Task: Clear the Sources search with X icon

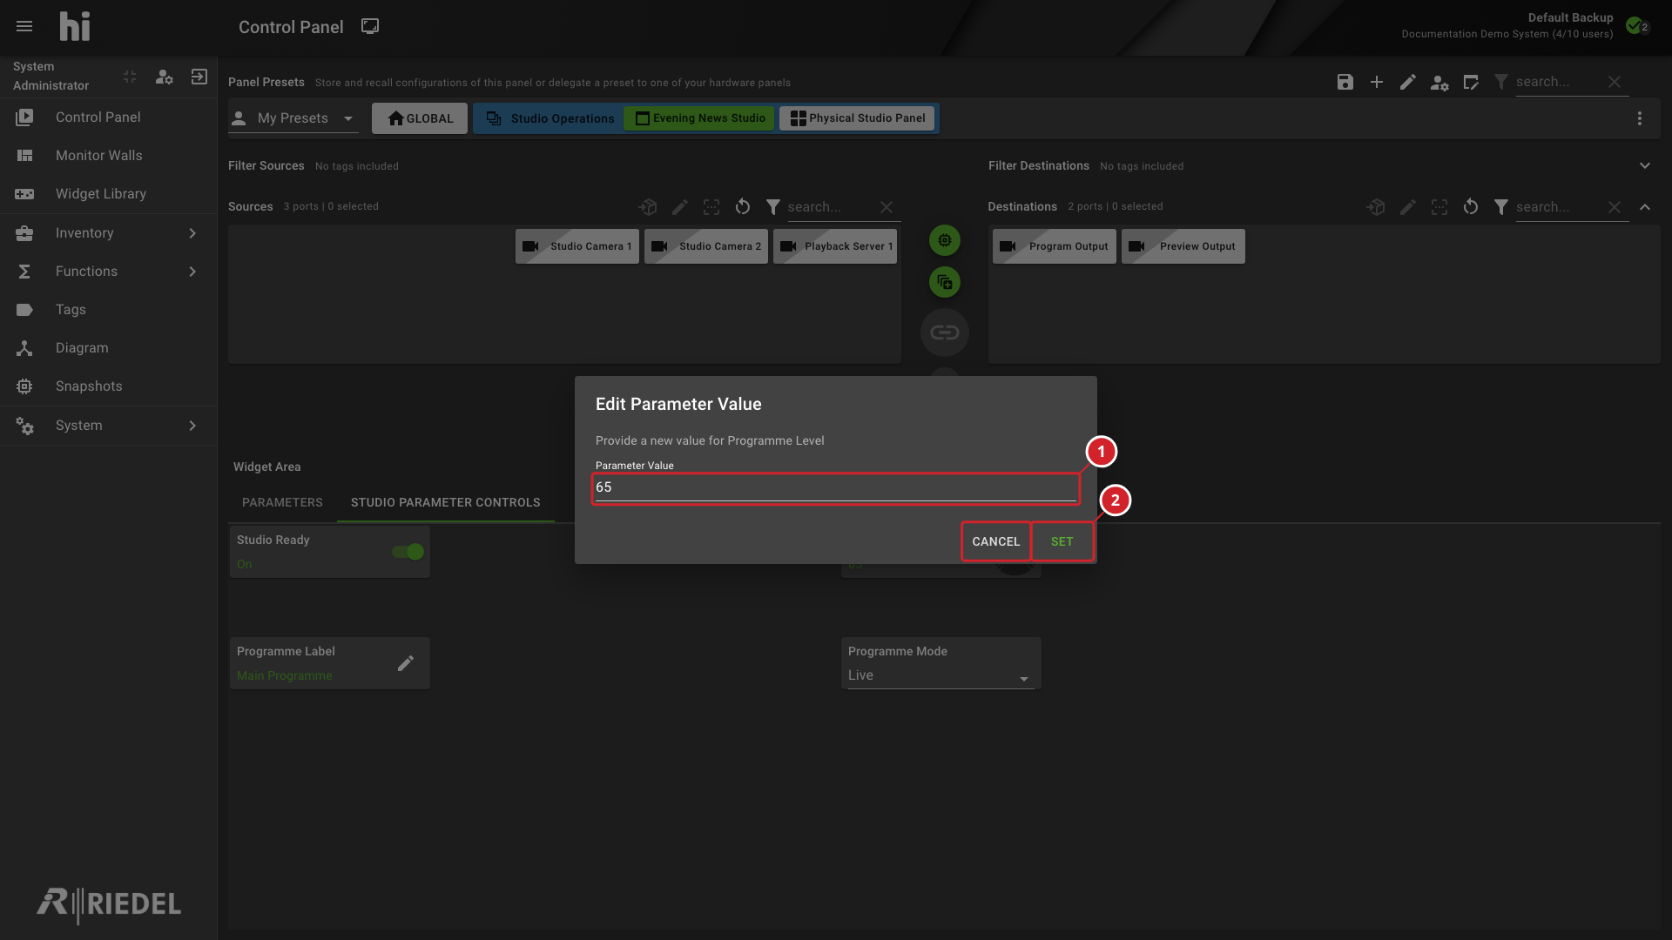Action: (887, 207)
